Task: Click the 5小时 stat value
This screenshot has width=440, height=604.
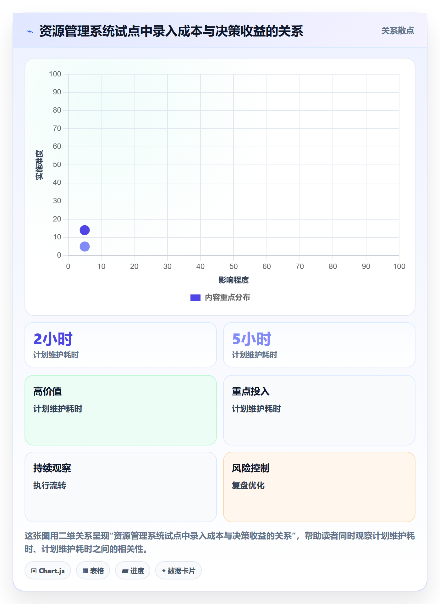Action: [x=251, y=339]
